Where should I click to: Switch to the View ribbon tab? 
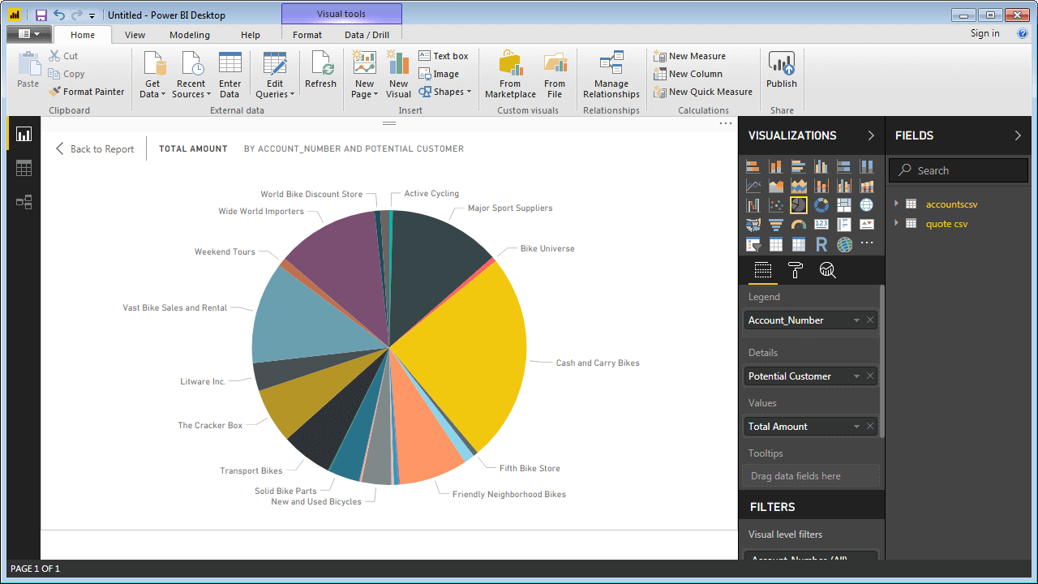click(x=135, y=35)
